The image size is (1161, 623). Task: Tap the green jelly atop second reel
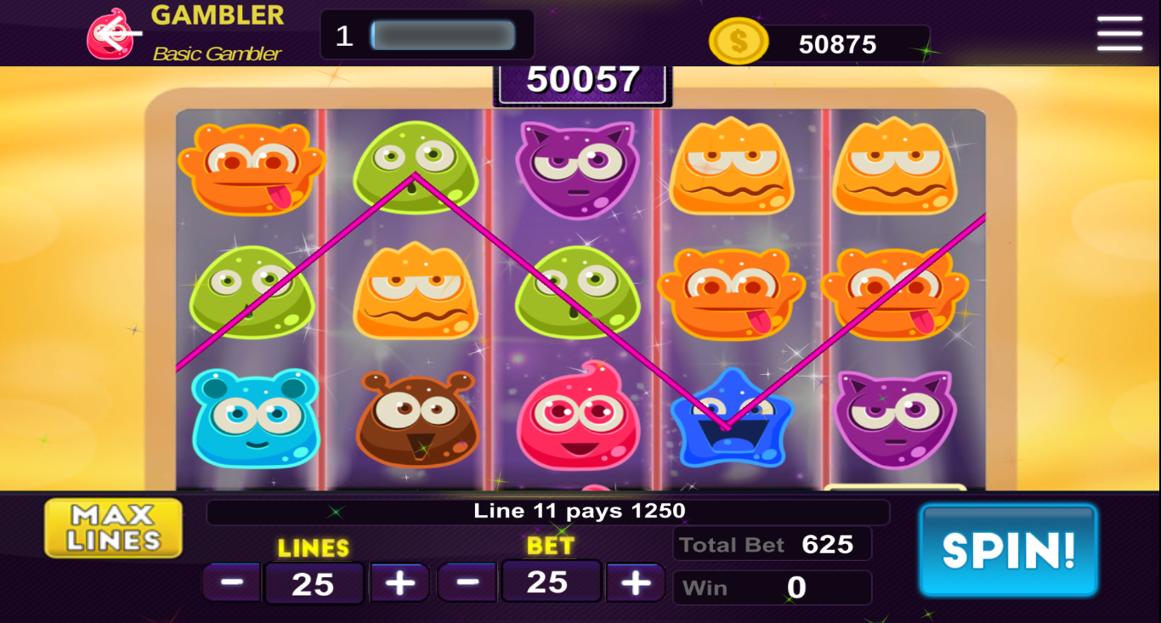[x=415, y=167]
